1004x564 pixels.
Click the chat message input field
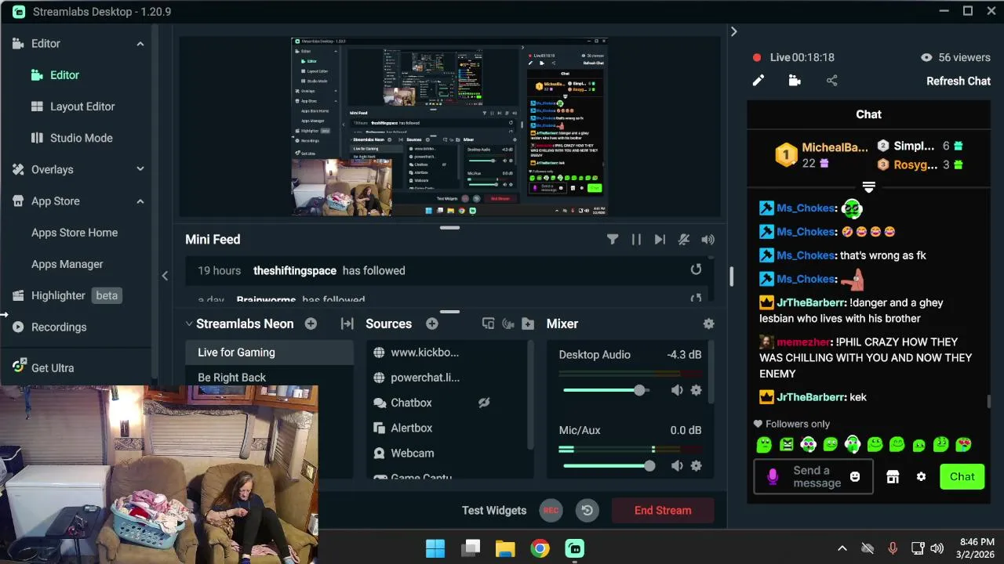click(813, 476)
